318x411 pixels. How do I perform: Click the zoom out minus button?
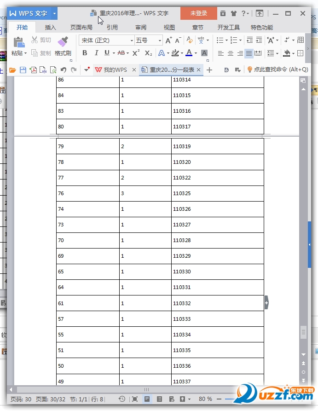(x=219, y=399)
